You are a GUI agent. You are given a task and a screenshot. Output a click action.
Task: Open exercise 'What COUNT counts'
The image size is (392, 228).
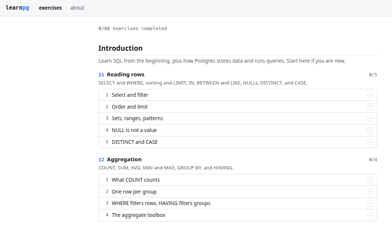pyautogui.click(x=238, y=180)
